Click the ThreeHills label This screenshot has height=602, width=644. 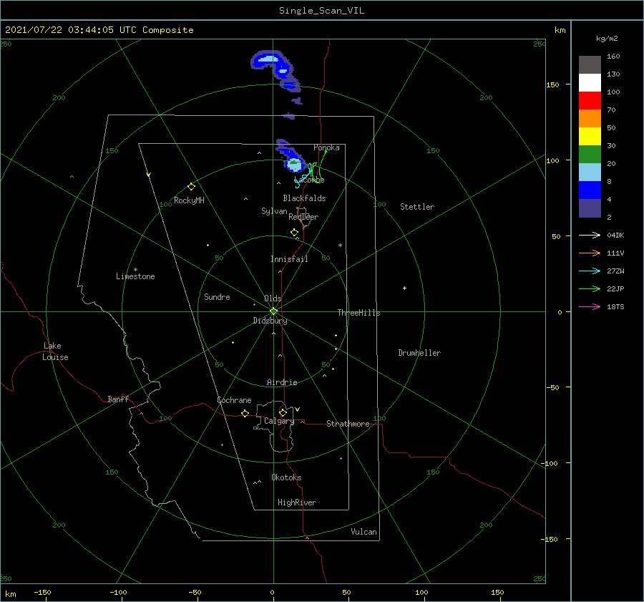pyautogui.click(x=358, y=313)
